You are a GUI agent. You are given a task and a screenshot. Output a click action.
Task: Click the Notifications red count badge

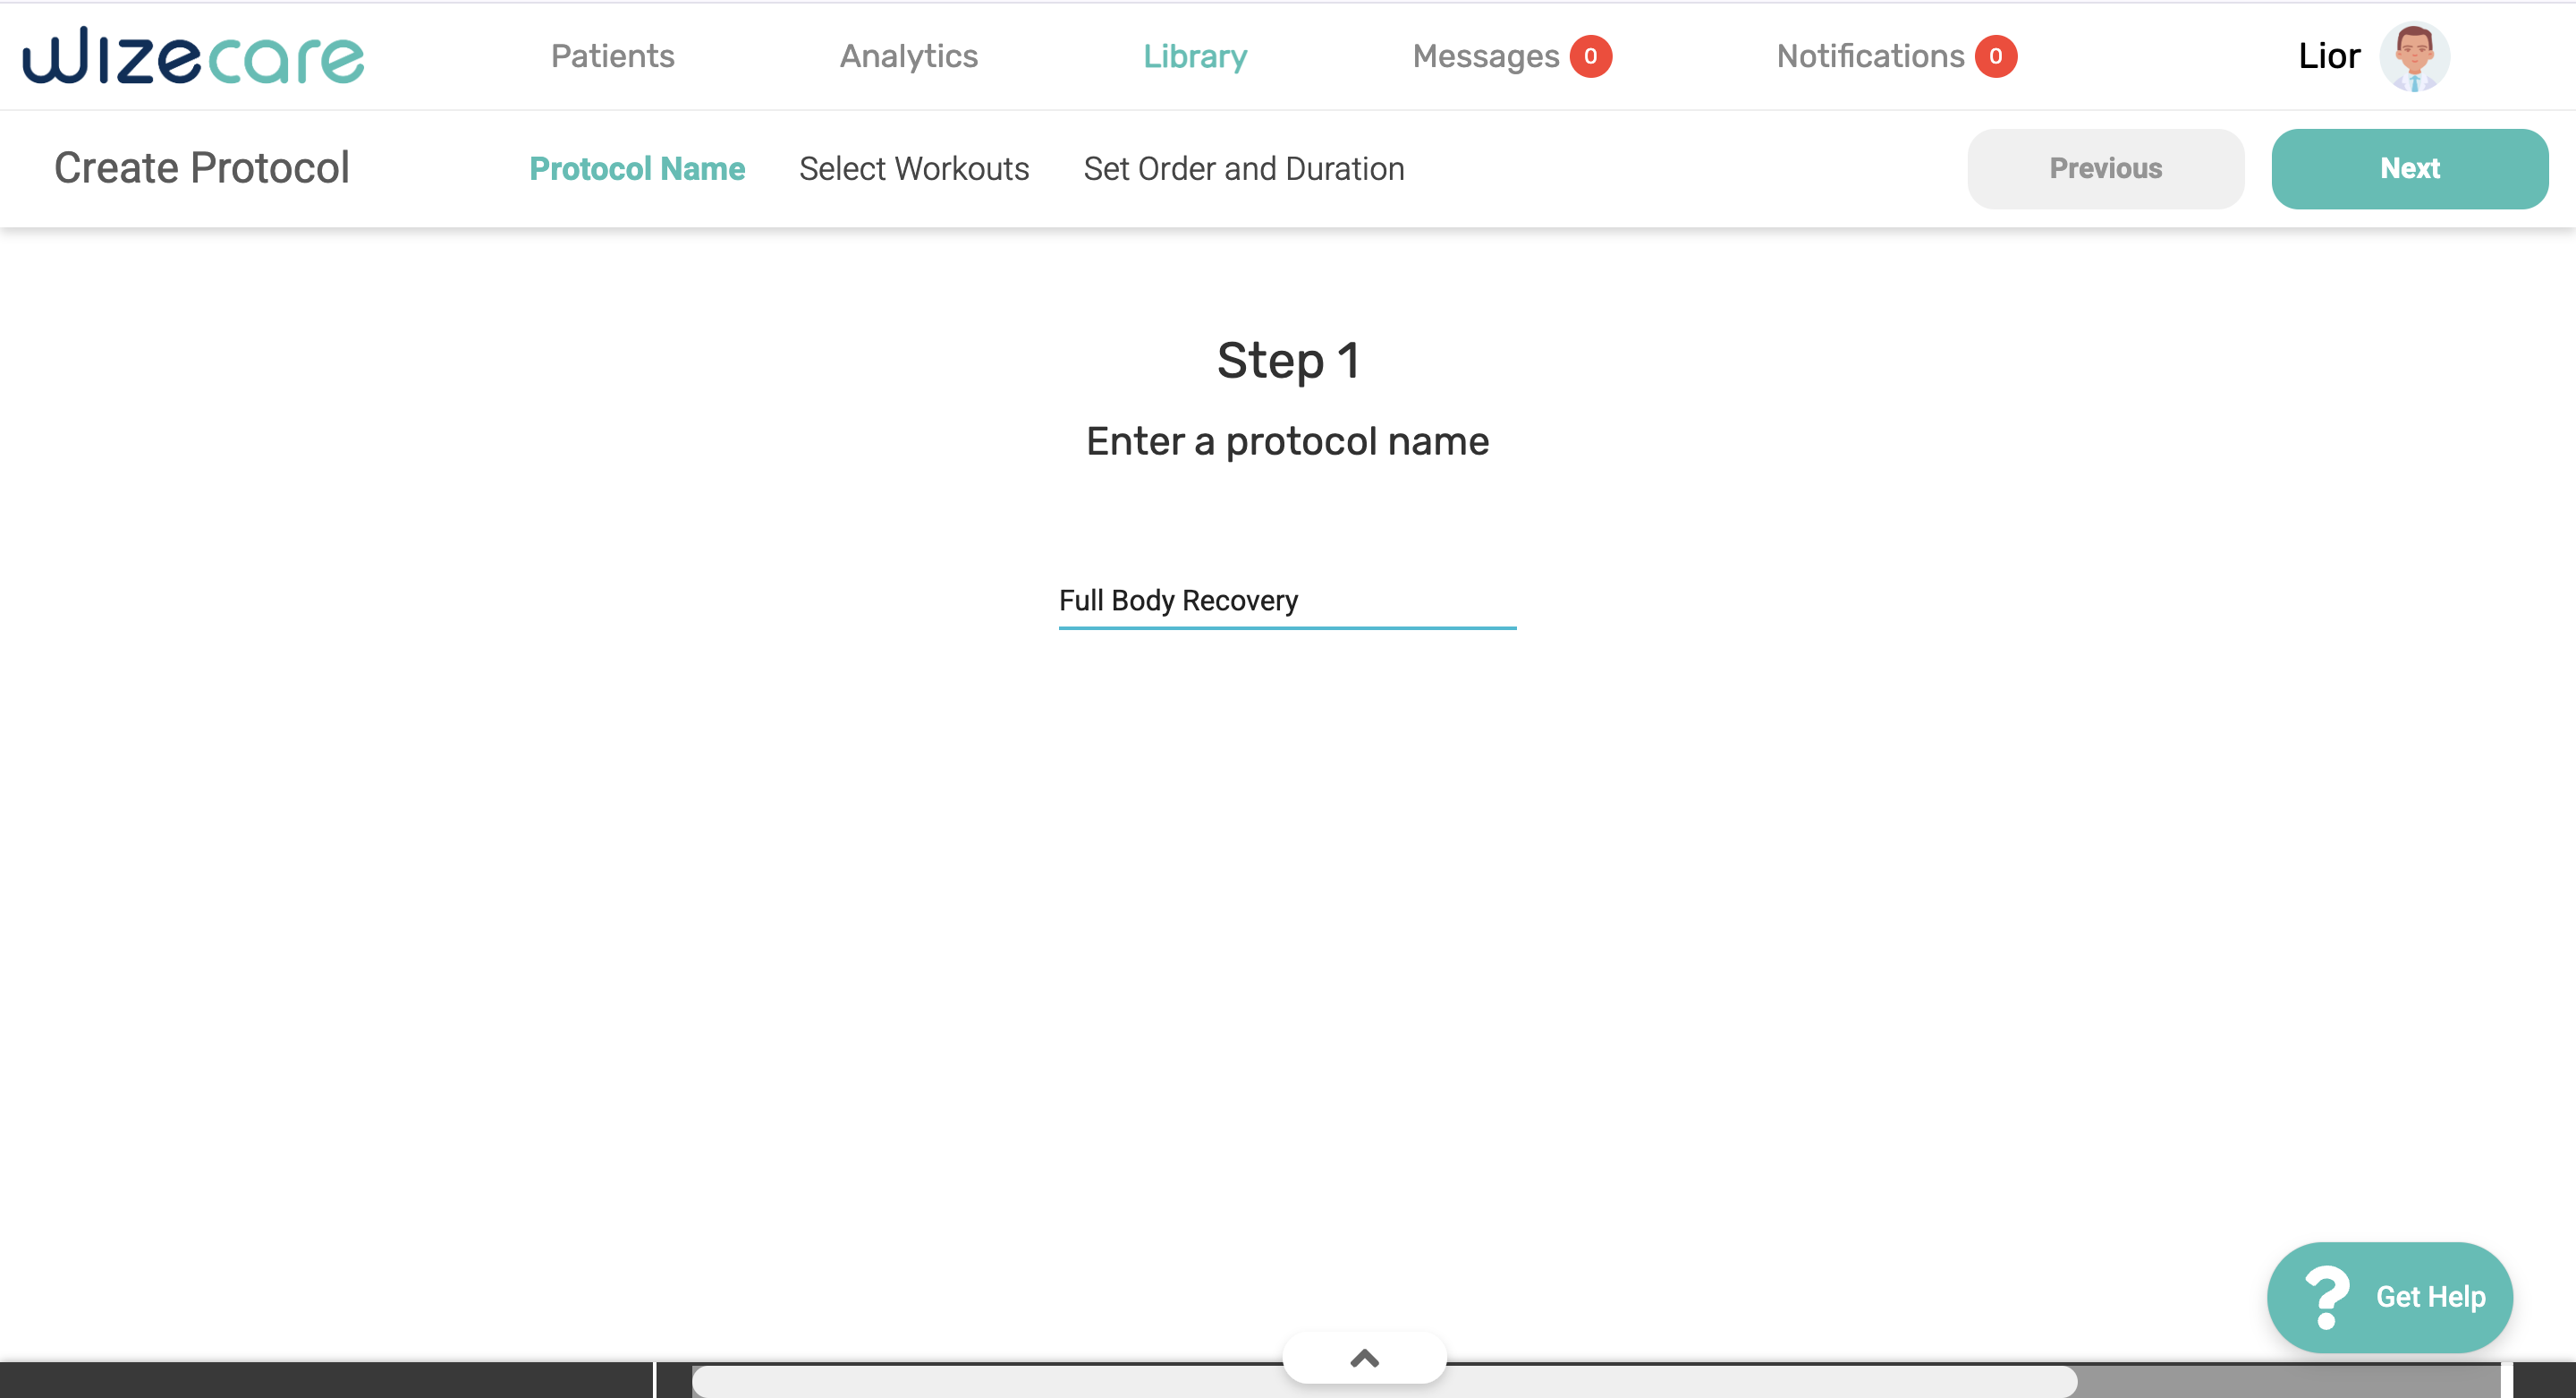(1995, 56)
